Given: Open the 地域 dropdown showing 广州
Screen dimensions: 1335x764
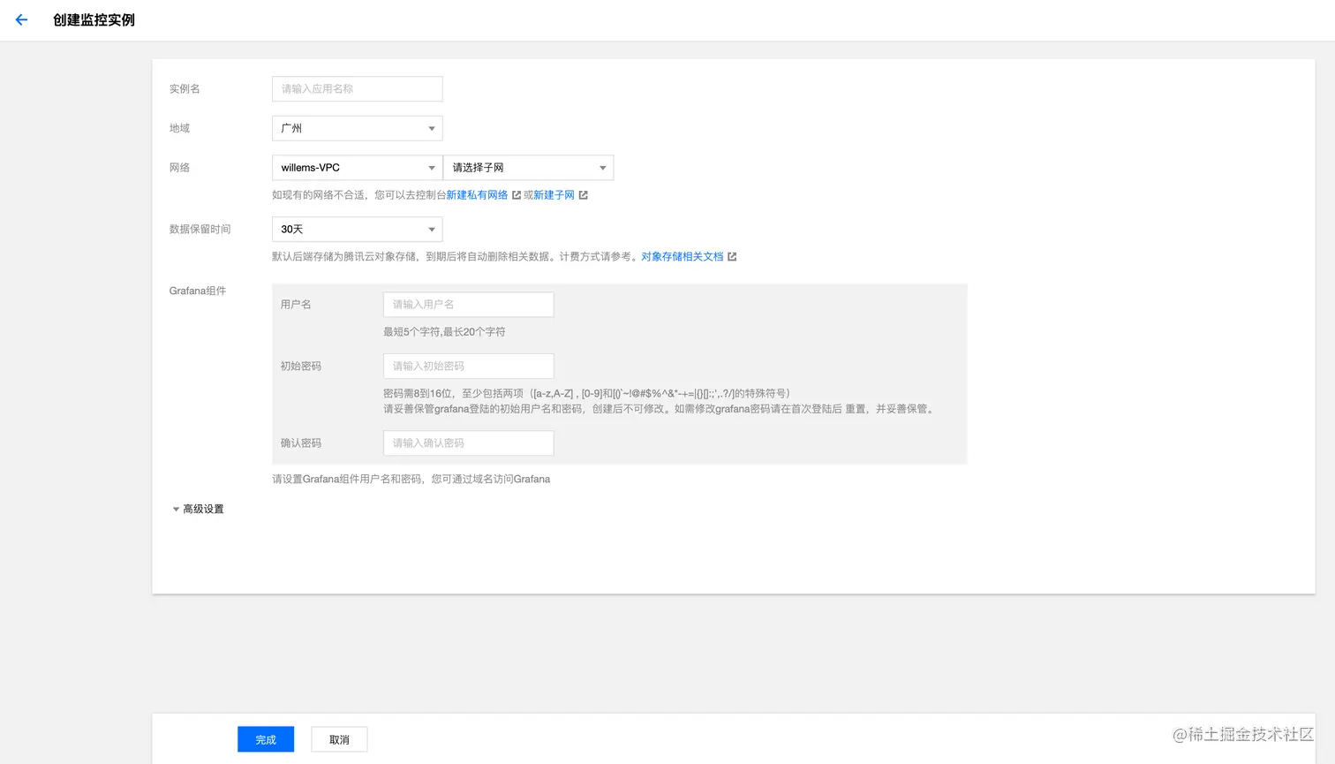Looking at the screenshot, I should pos(357,128).
